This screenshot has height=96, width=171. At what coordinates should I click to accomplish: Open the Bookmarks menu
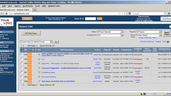tap(28, 6)
